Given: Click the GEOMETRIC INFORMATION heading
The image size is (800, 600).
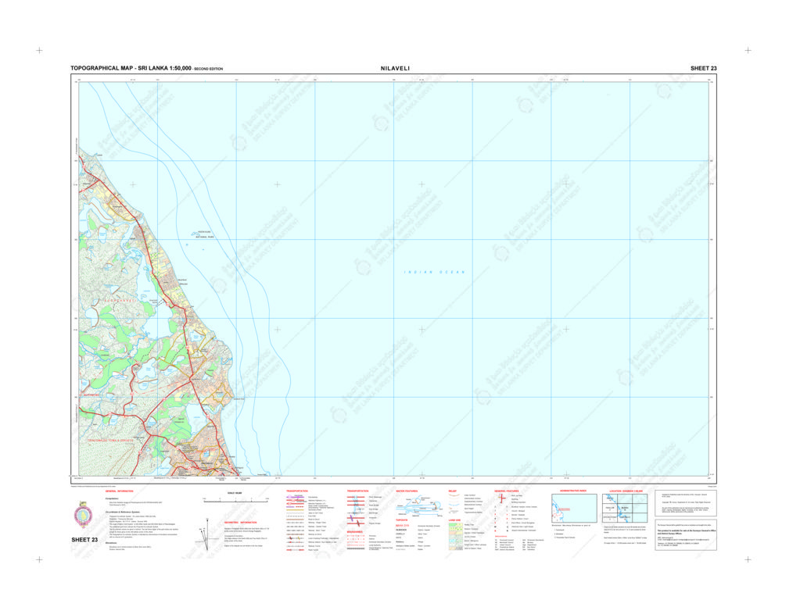Looking at the screenshot, I should click(x=240, y=523).
